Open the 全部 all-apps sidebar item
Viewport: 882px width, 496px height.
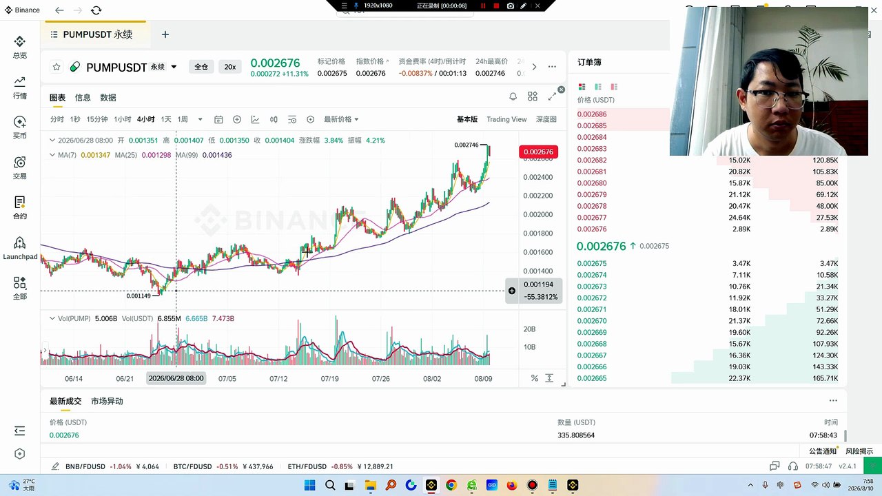(x=19, y=288)
